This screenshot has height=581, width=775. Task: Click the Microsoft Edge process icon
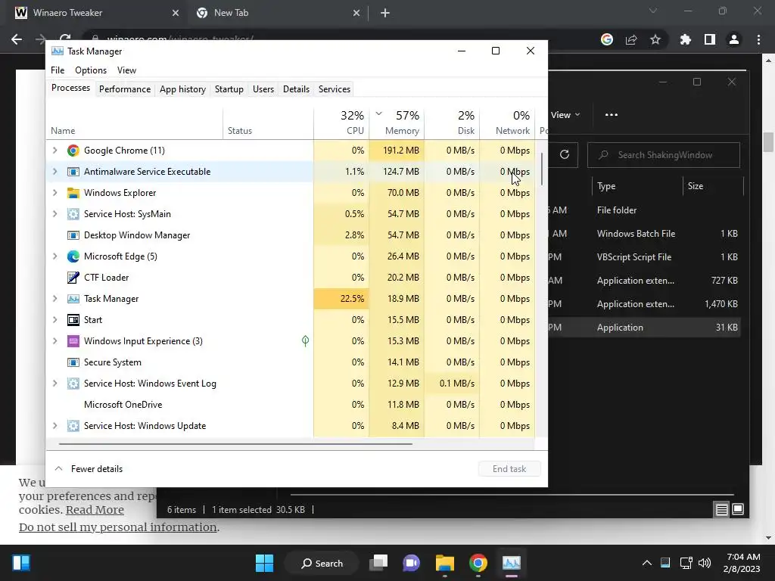73,256
